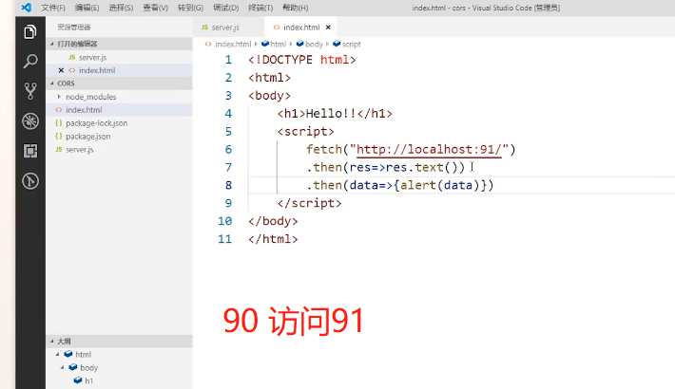Click the localhost:91 URL in fetch call

[429, 149]
